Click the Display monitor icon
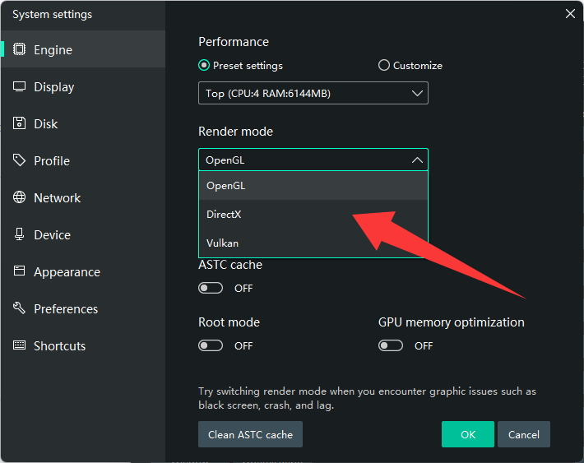The image size is (584, 463). pos(20,87)
